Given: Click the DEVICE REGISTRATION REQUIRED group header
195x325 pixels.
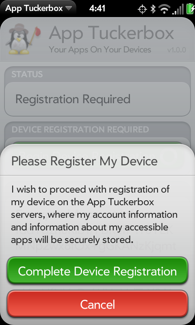Looking at the screenshot, I should (x=80, y=129).
